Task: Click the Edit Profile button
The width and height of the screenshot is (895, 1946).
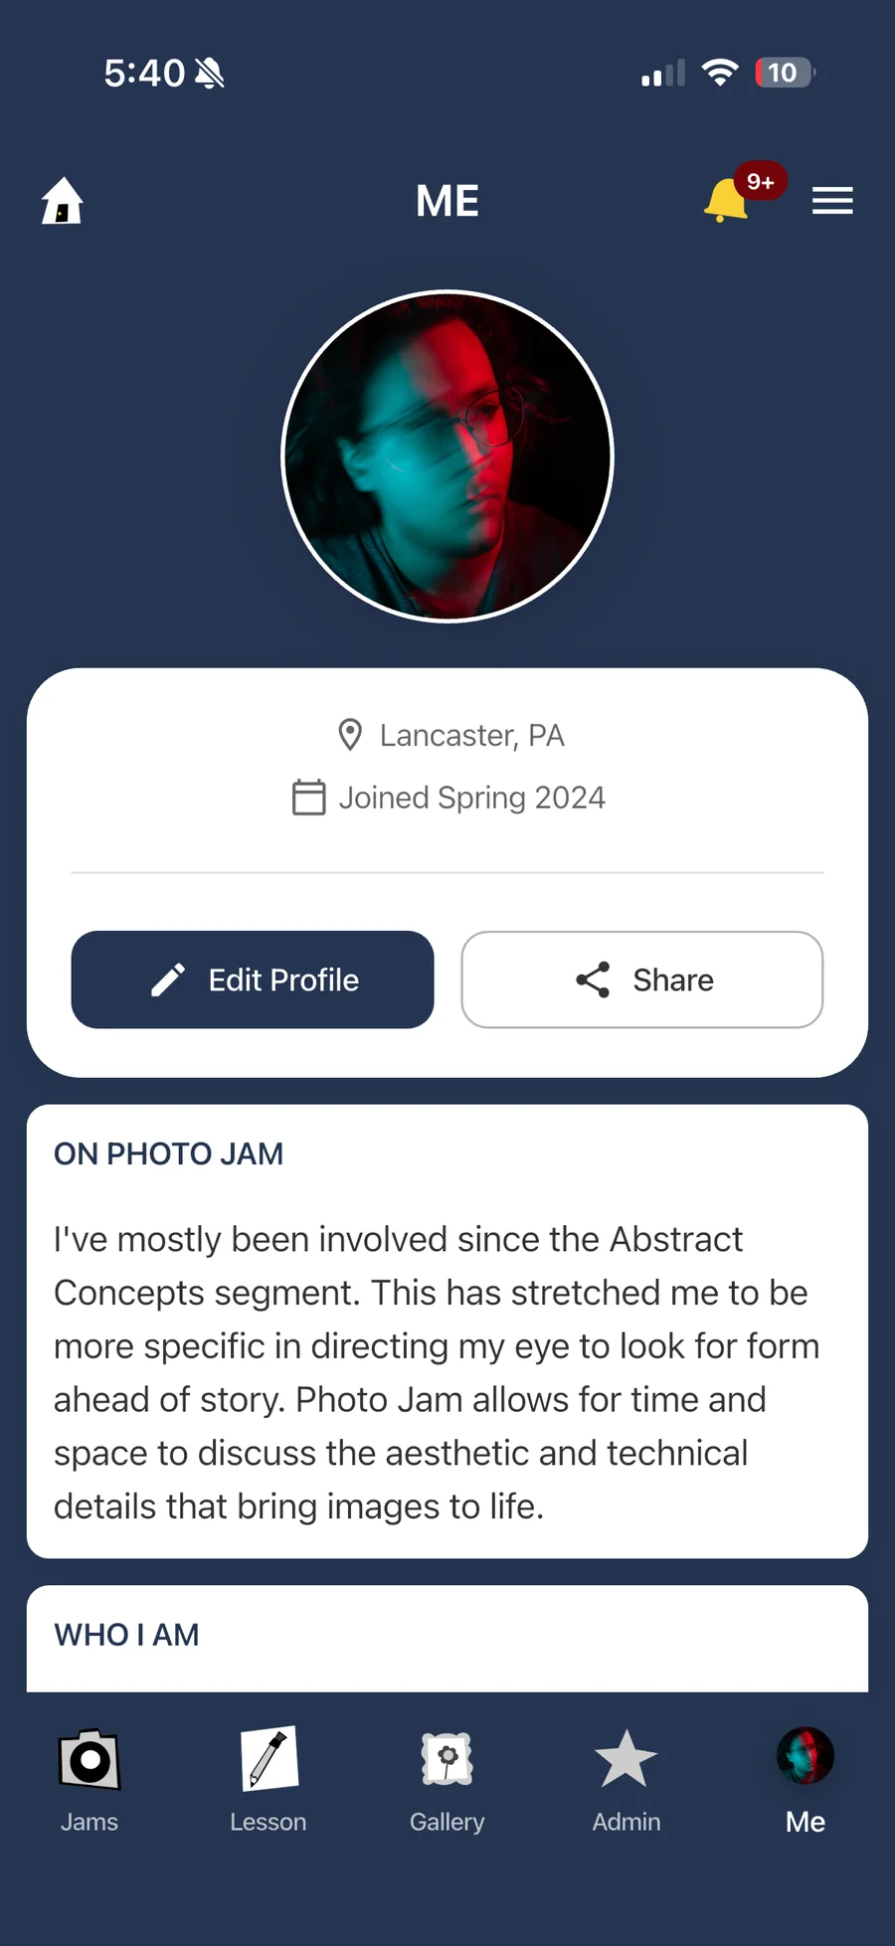Action: click(253, 979)
